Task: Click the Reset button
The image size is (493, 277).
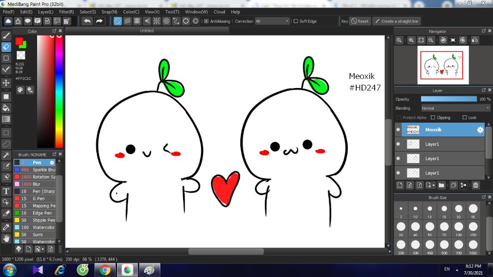Action: point(360,21)
